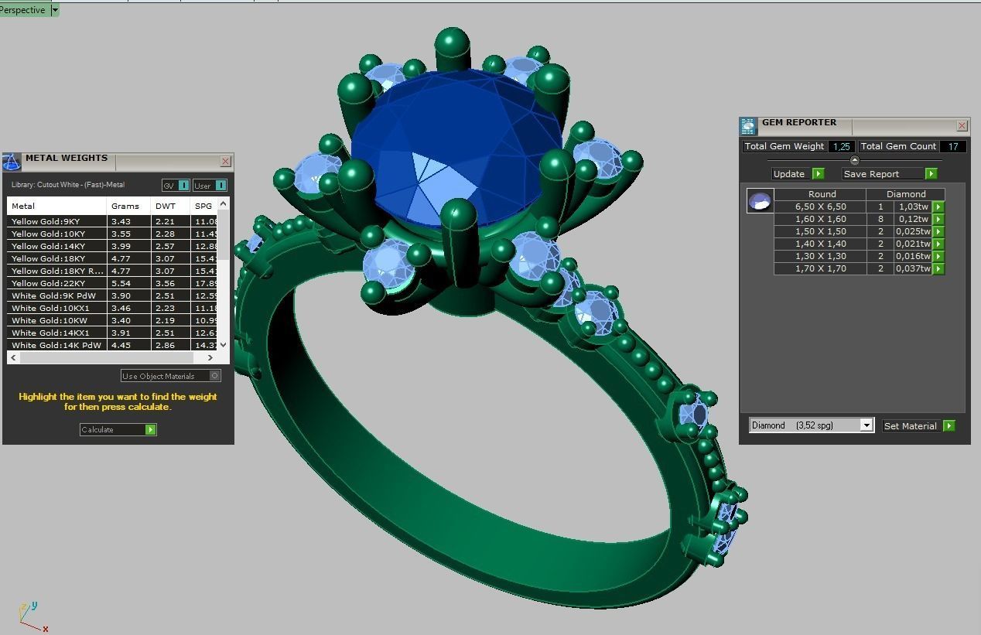981x635 pixels.
Task: Click the green arrow next to Update
Action: 818,174
